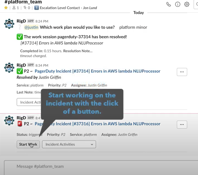198x175 pixels.
Task: Open PagerDuty Incident #37314 link
Action: pos(97,71)
